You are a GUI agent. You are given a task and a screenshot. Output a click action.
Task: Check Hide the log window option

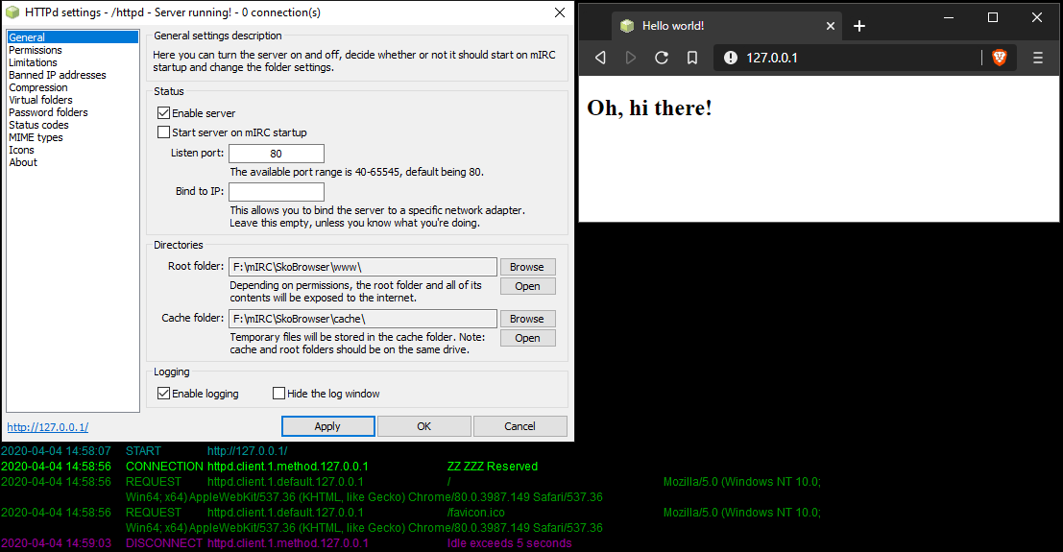(x=279, y=394)
